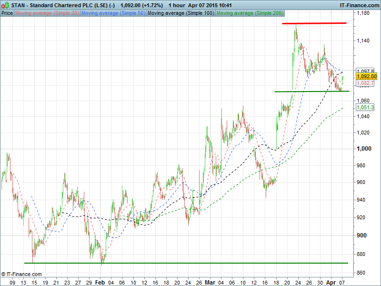Select the Price indicator tab
The height and width of the screenshot is (286, 381).
pos(7,13)
